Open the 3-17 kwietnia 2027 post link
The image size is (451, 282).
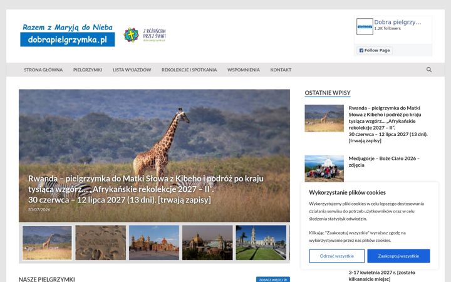point(381,275)
